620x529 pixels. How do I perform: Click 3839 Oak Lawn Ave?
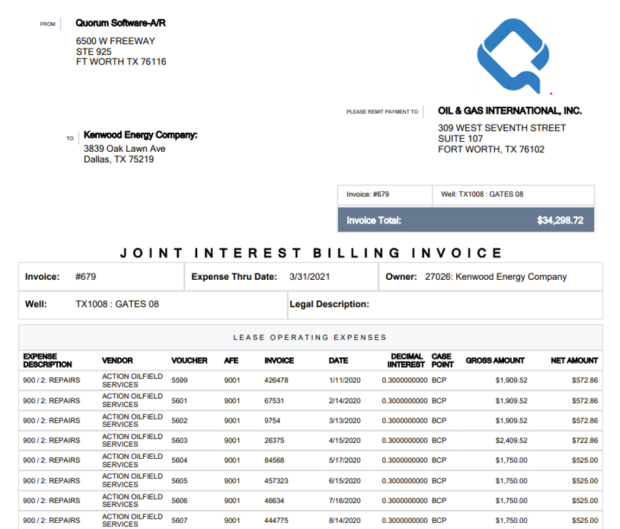pos(124,148)
